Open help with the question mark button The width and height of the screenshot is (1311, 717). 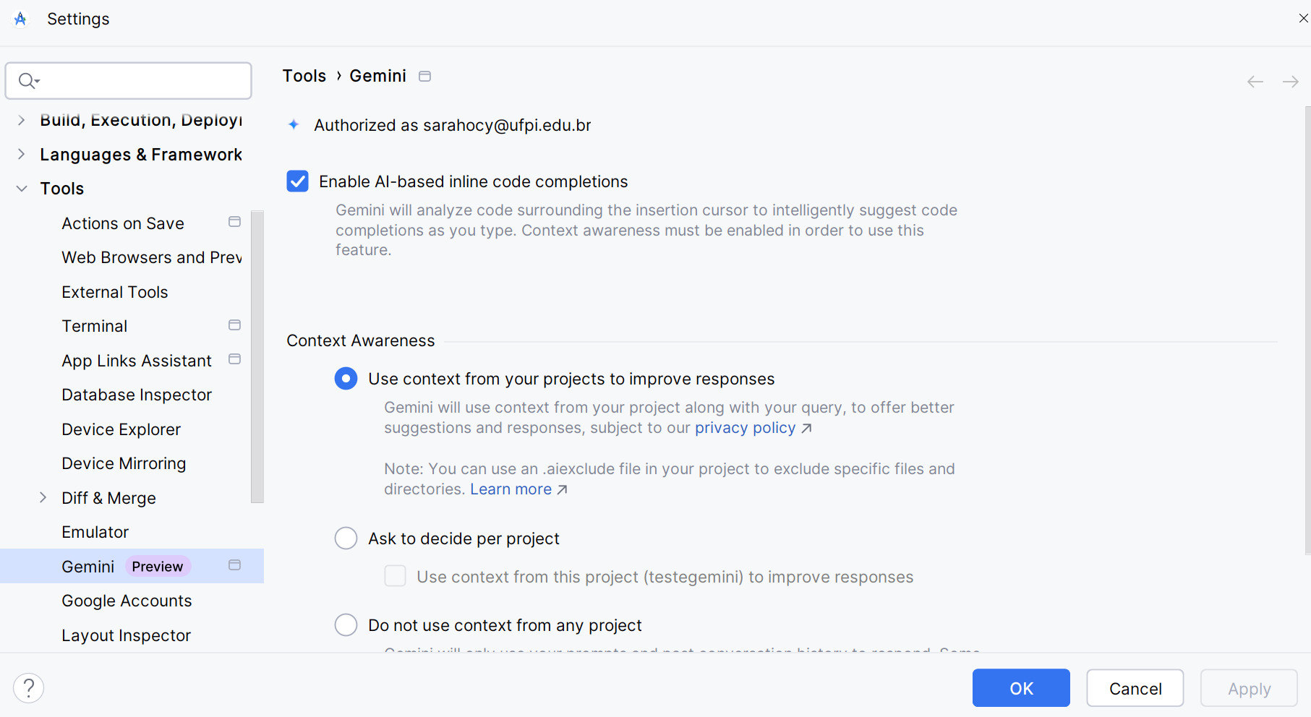[x=29, y=688]
